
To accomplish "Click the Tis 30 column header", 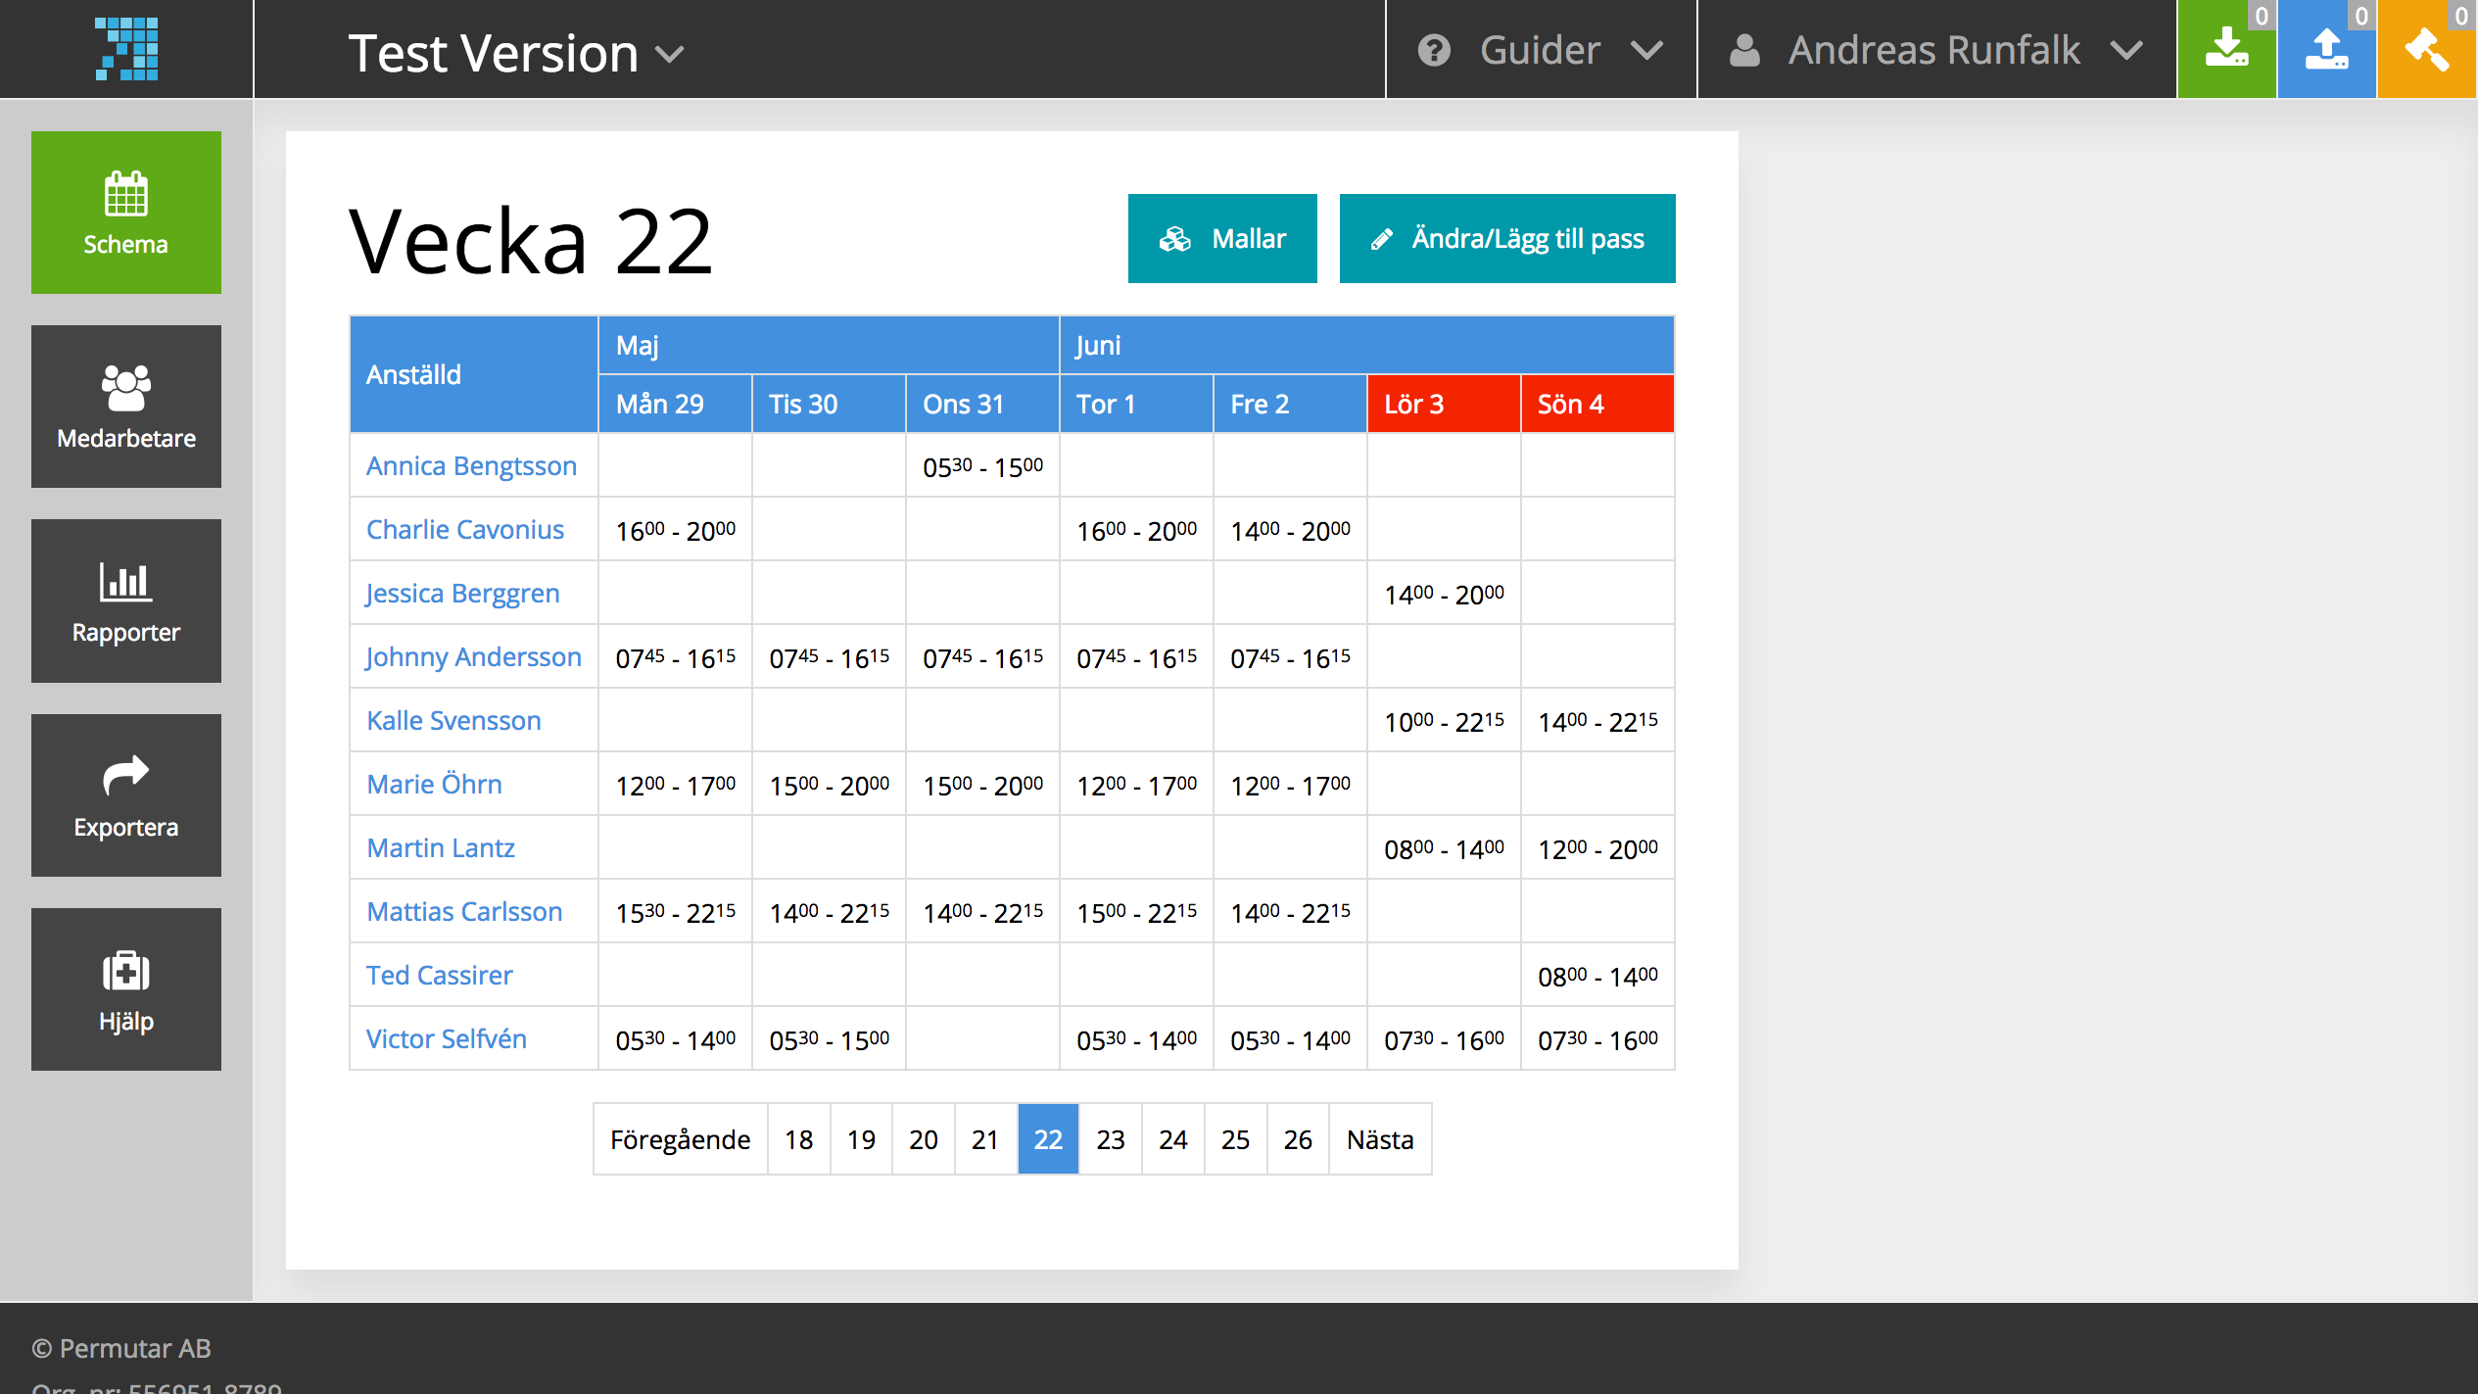I will tap(829, 404).
